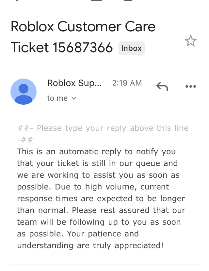This screenshot has width=209, height=271.
Task: Tap the 'to me' recipient text
Action: click(x=57, y=98)
